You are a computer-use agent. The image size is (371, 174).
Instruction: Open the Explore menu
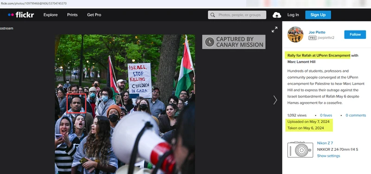[x=51, y=15]
